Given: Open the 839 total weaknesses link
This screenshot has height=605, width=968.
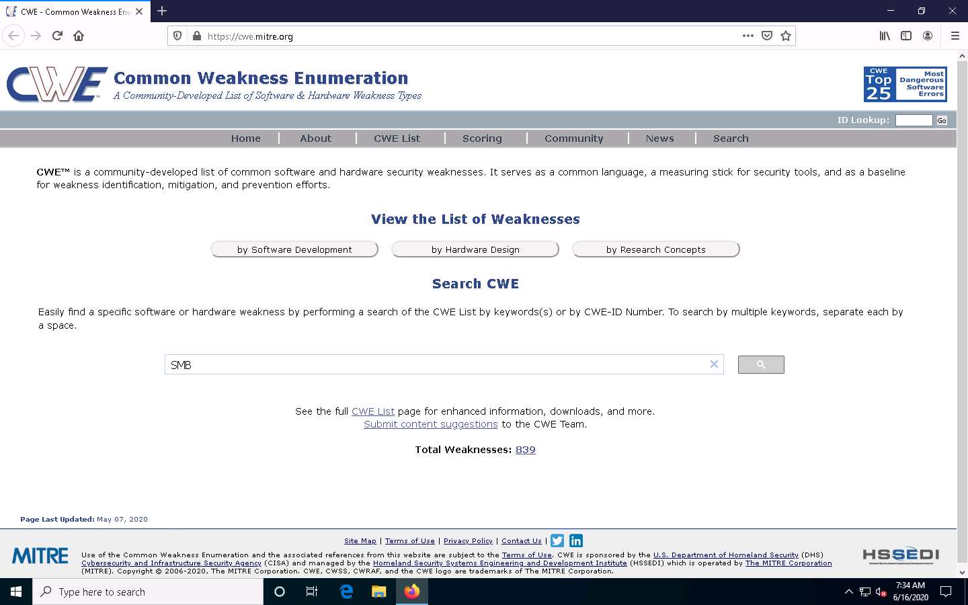Looking at the screenshot, I should [x=526, y=450].
